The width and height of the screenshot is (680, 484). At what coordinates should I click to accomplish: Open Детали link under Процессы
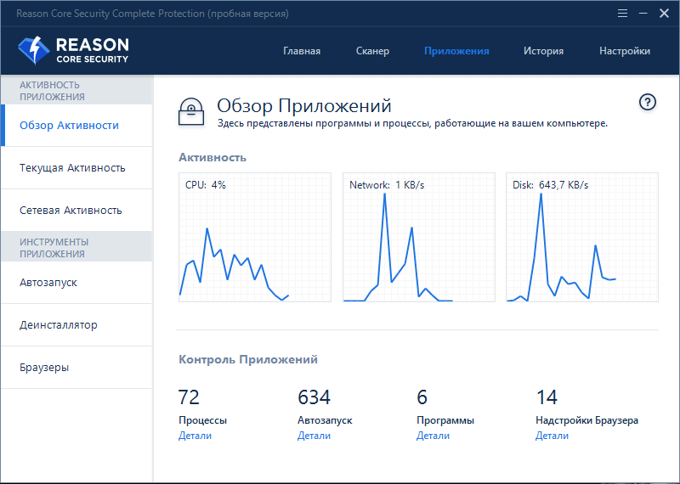(195, 436)
